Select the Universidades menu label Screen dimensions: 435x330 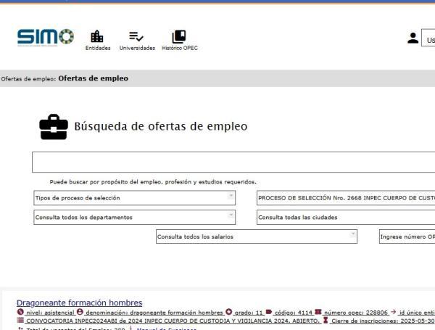coord(137,48)
